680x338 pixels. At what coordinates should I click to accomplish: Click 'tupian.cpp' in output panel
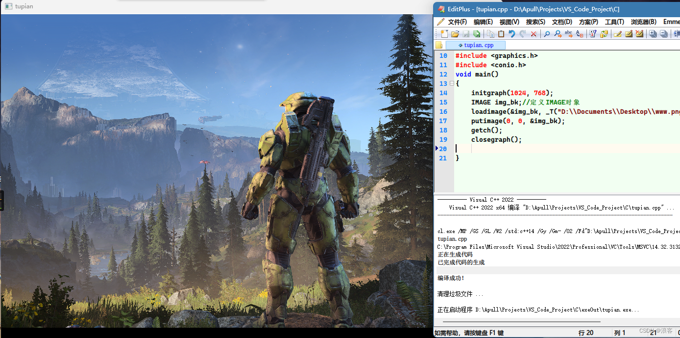pos(452,239)
